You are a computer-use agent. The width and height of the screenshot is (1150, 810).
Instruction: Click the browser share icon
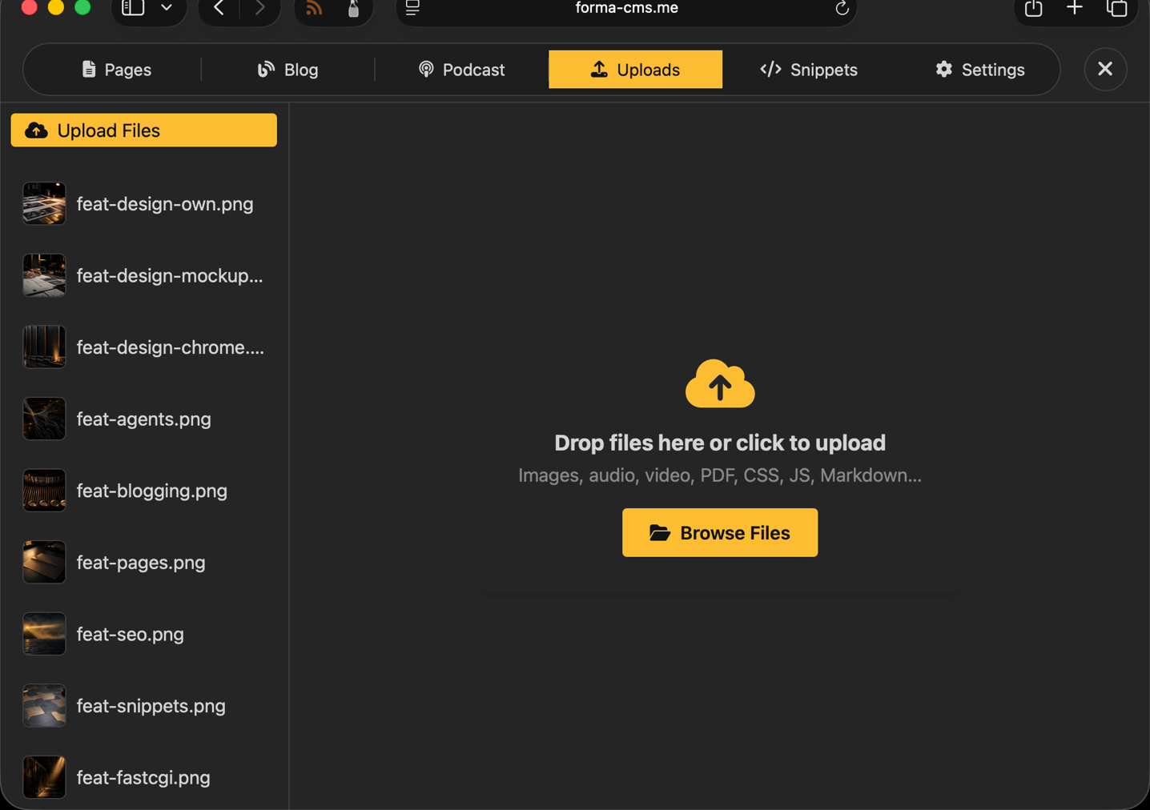pyautogui.click(x=1033, y=8)
